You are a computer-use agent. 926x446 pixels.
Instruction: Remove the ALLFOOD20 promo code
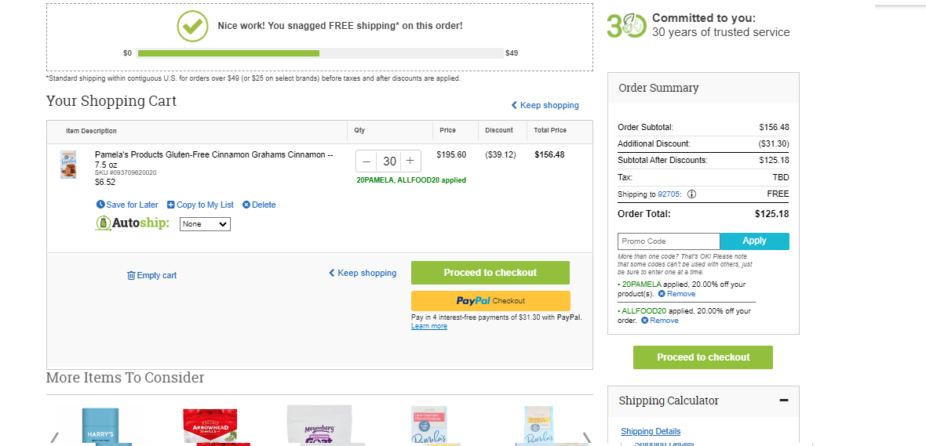coord(660,321)
